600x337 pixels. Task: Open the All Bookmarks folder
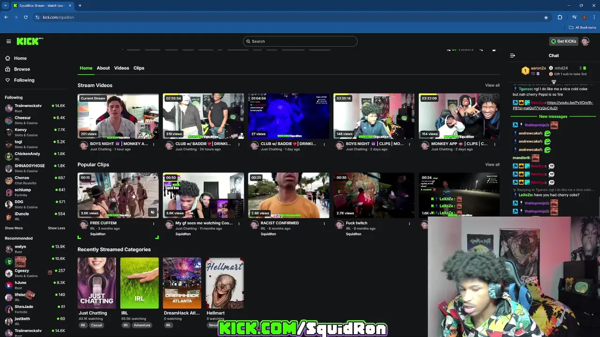coord(583,28)
